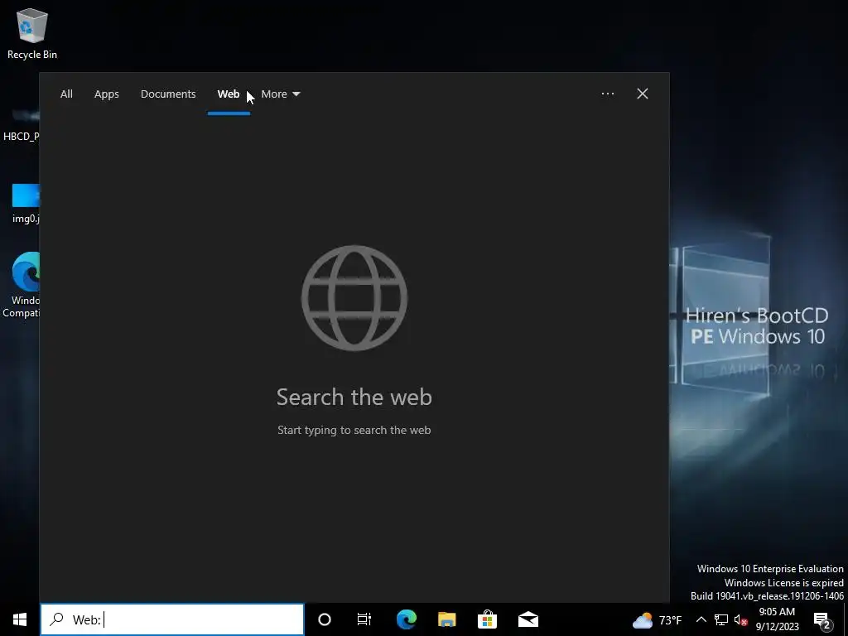This screenshot has height=636, width=848.
Task: Open Cortana from the taskbar circle
Action: click(325, 619)
